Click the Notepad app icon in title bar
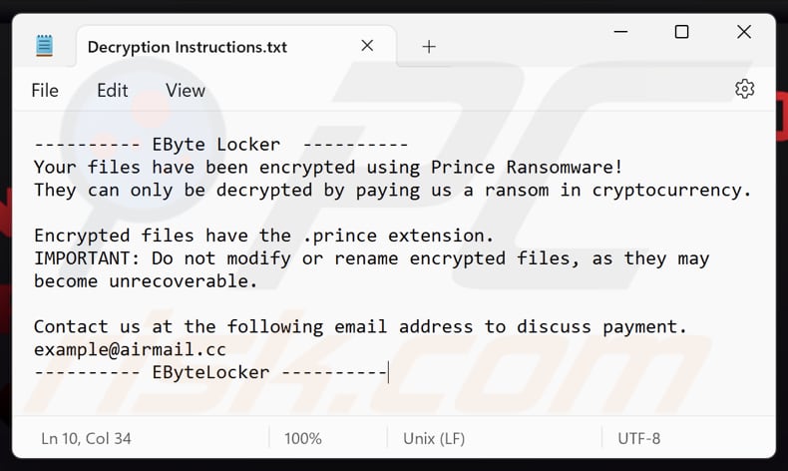The width and height of the screenshot is (788, 471). point(44,46)
